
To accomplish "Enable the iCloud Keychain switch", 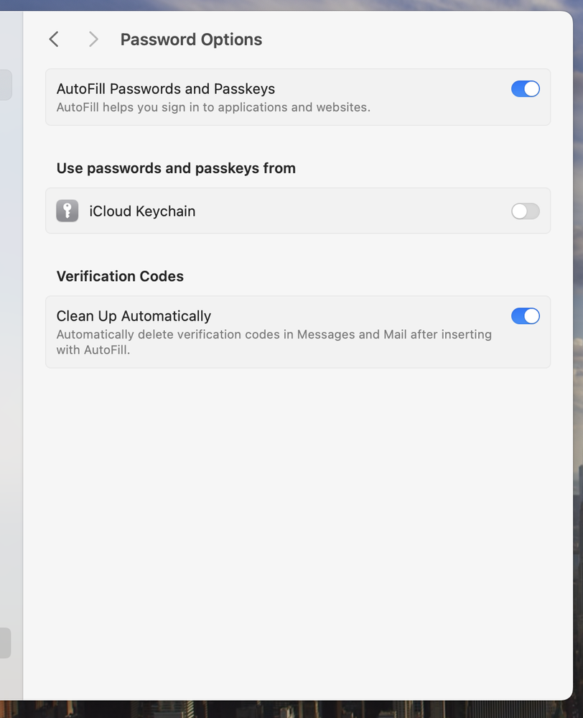I will [x=525, y=211].
